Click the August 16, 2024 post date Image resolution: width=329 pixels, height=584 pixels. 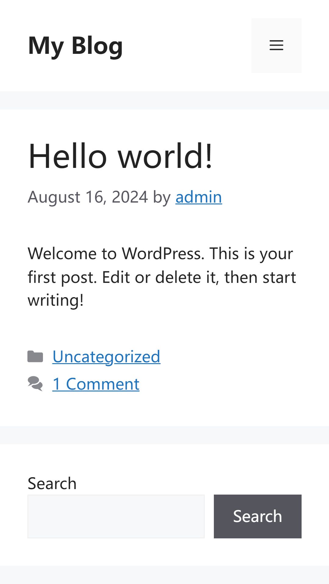point(88,197)
